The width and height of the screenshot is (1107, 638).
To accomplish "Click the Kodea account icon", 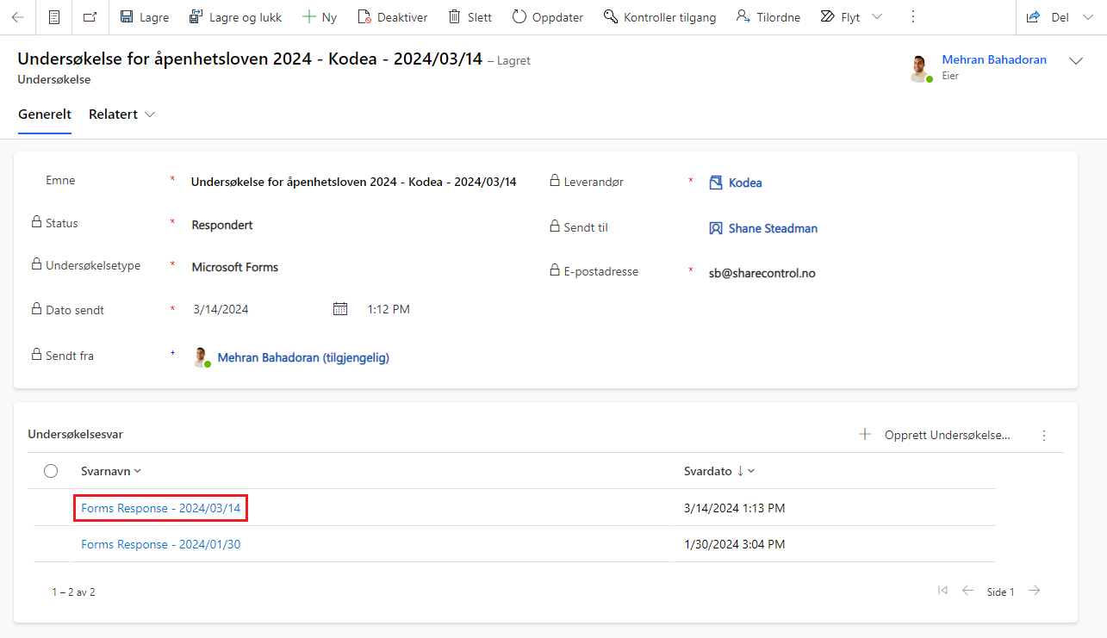I will point(715,183).
